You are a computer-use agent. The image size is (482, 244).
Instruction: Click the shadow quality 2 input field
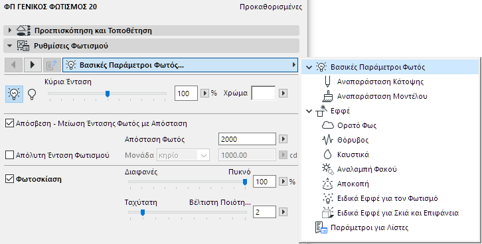click(264, 212)
